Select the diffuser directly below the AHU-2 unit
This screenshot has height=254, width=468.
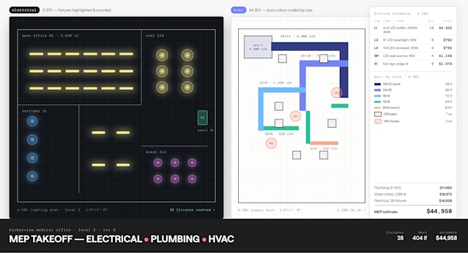(x=282, y=58)
